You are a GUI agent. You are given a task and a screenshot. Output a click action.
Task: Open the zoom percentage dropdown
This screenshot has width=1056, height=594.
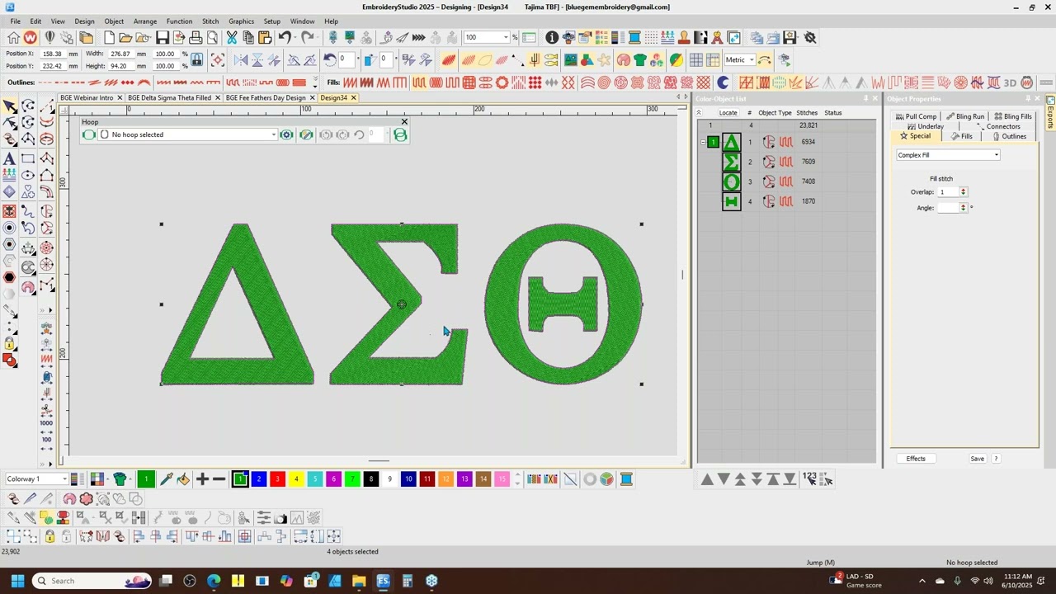[x=506, y=37]
